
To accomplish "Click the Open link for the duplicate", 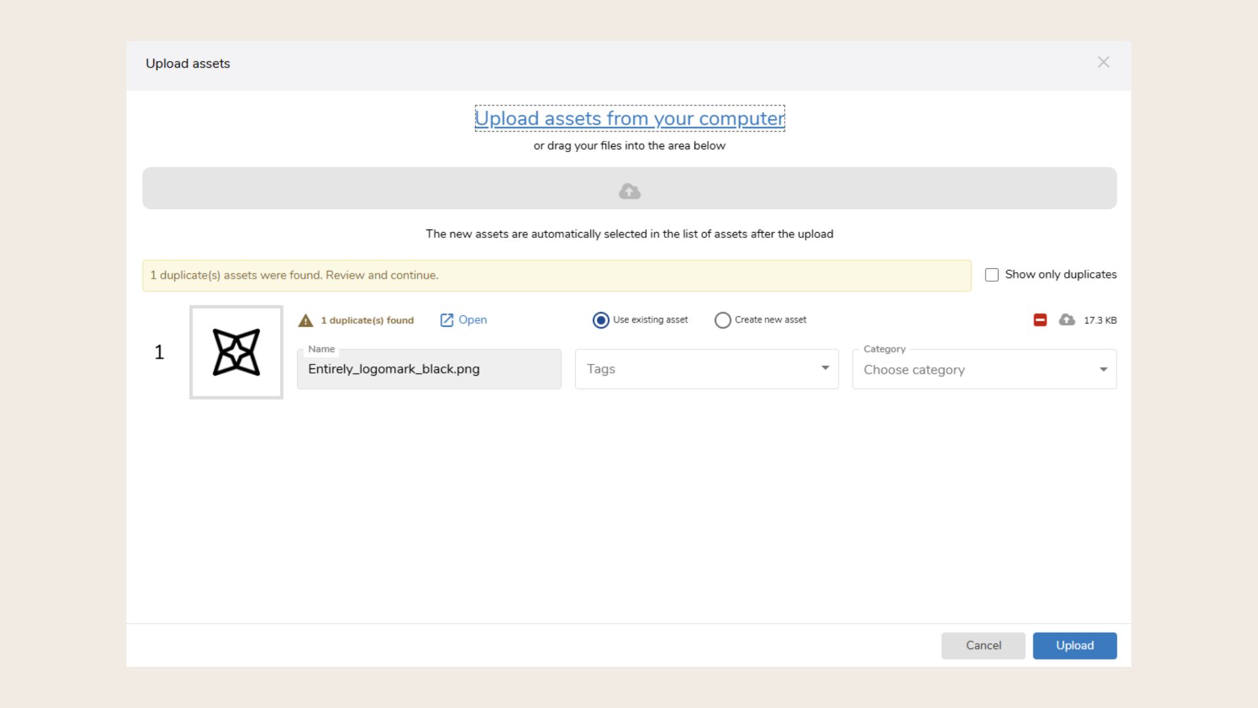I will (x=472, y=320).
